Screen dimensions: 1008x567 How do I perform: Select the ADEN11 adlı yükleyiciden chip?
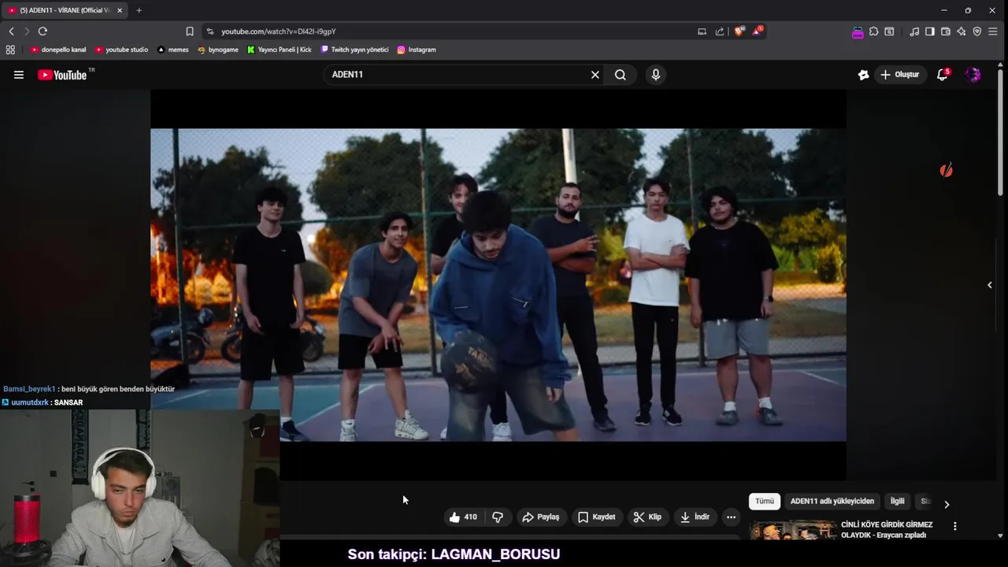pyautogui.click(x=832, y=502)
